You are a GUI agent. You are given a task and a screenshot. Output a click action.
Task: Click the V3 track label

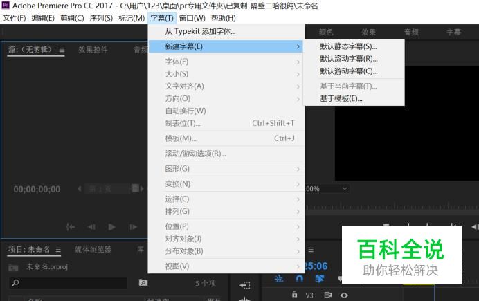pyautogui.click(x=309, y=295)
